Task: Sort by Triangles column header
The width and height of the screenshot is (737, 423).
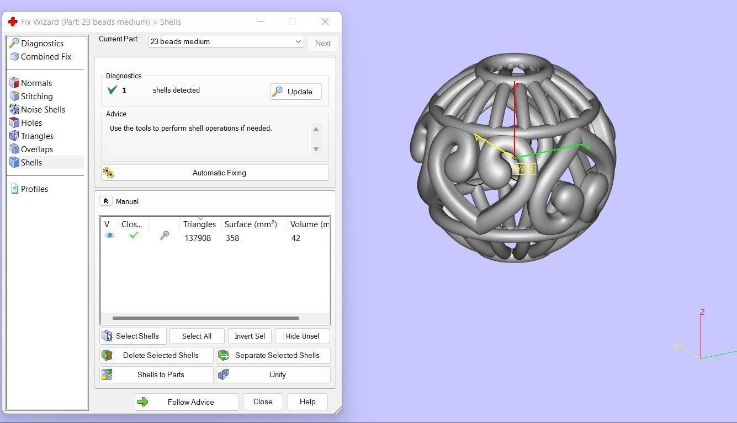Action: click(x=199, y=224)
